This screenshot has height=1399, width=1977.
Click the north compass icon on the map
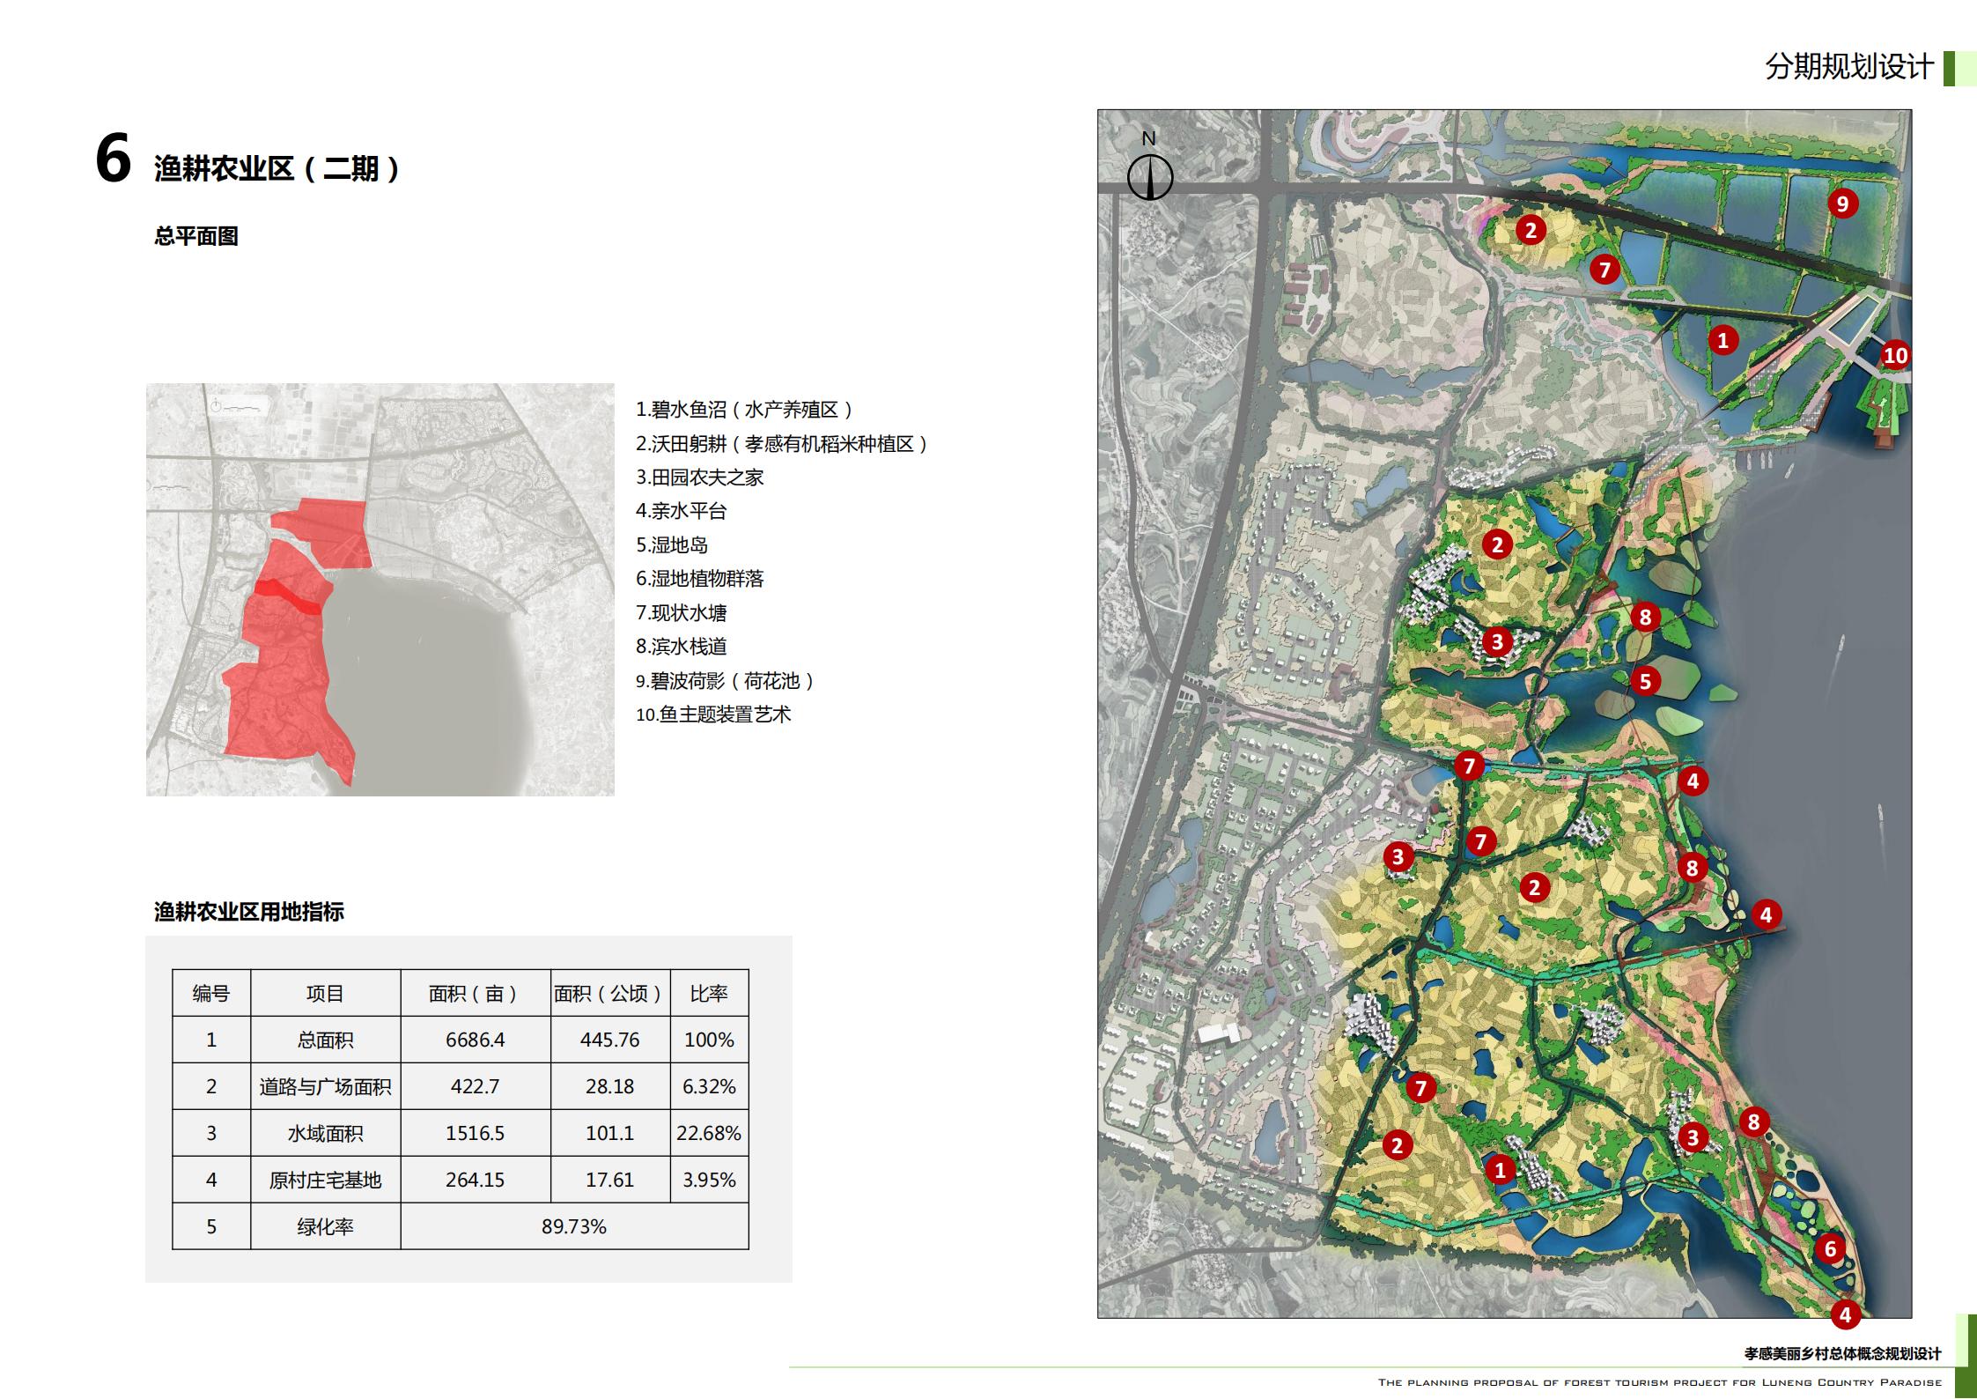click(x=1150, y=167)
